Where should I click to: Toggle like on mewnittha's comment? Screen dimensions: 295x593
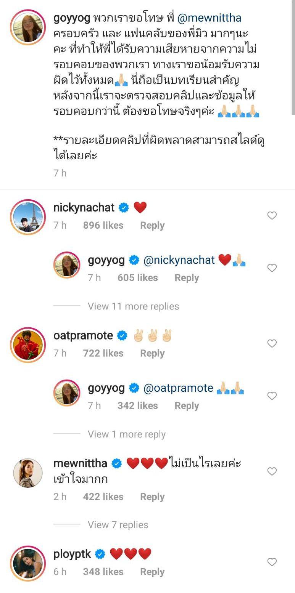click(272, 472)
